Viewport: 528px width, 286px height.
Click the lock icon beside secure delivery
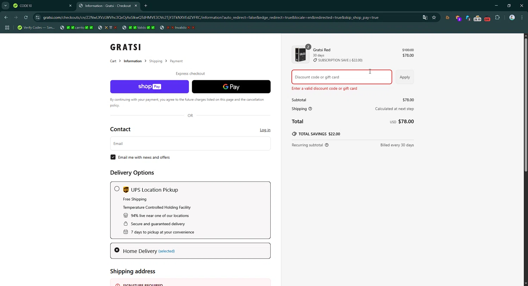click(x=126, y=224)
